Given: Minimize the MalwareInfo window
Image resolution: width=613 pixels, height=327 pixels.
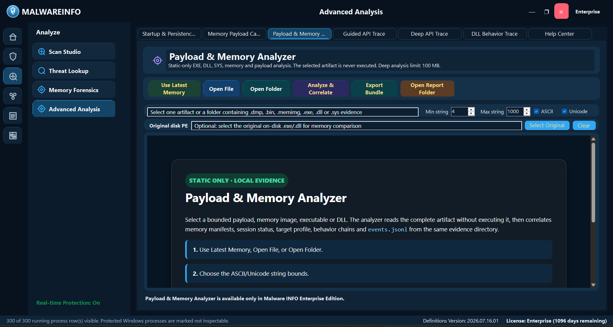Looking at the screenshot, I should [x=532, y=12].
